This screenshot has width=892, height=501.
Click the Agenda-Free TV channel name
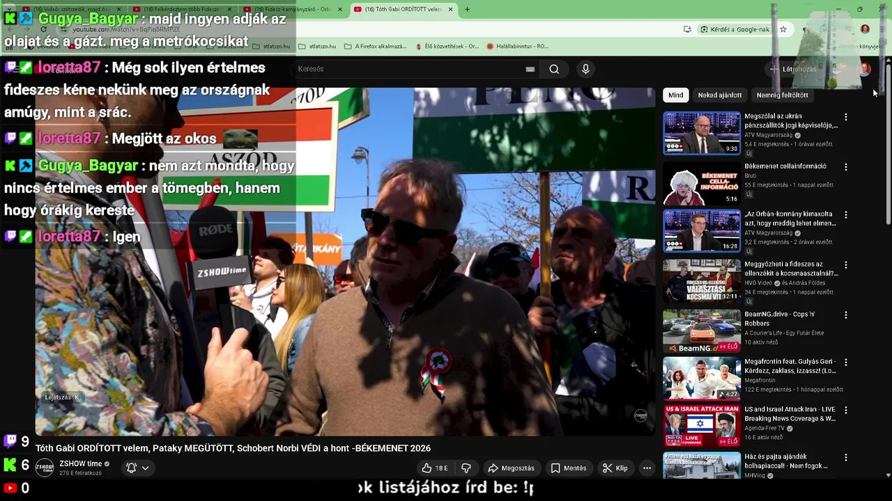(764, 428)
